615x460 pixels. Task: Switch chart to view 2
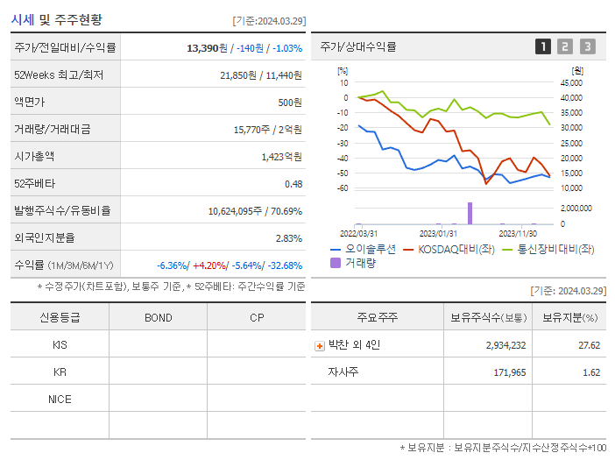tap(565, 46)
